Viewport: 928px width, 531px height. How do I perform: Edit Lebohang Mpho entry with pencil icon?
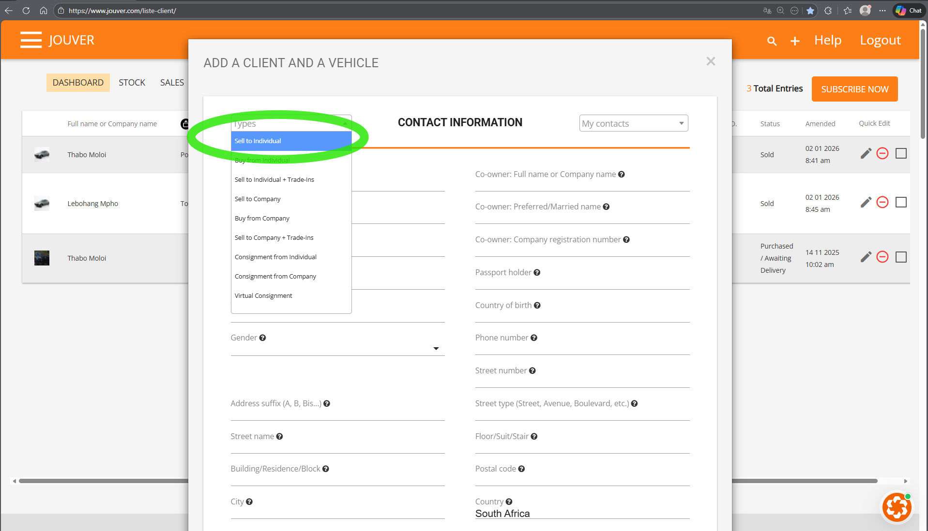[866, 202]
